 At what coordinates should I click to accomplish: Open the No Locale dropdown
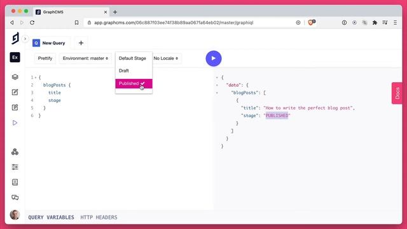(x=166, y=59)
